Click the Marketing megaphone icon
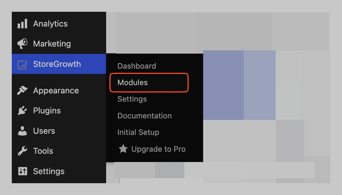 point(22,44)
